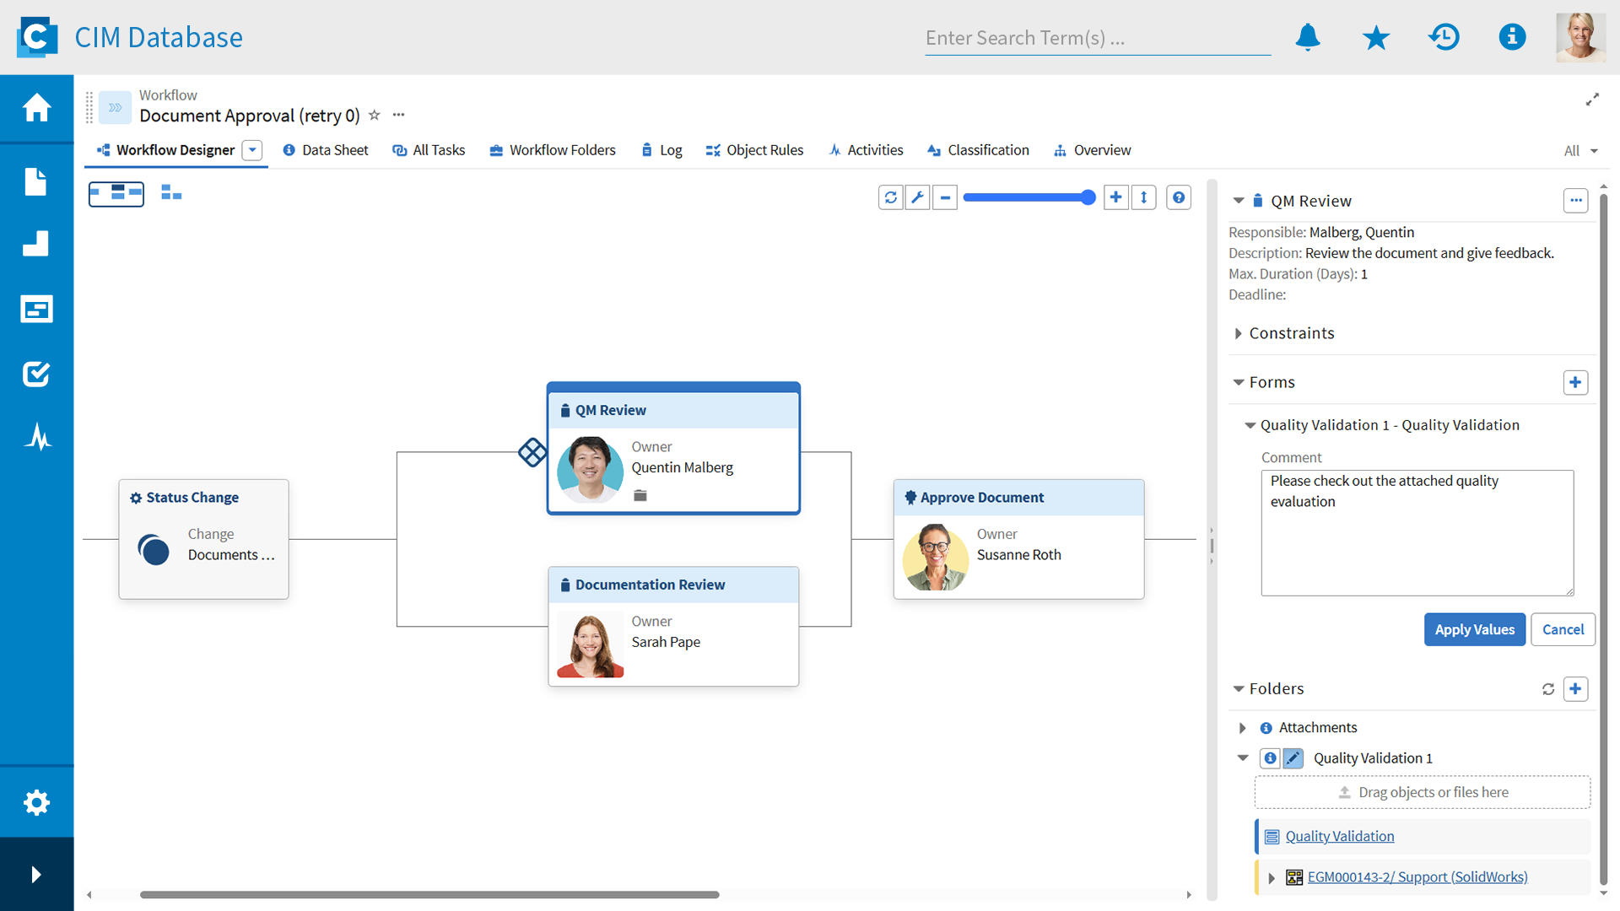Open favorites star in header
The height and width of the screenshot is (911, 1620).
tap(1375, 37)
